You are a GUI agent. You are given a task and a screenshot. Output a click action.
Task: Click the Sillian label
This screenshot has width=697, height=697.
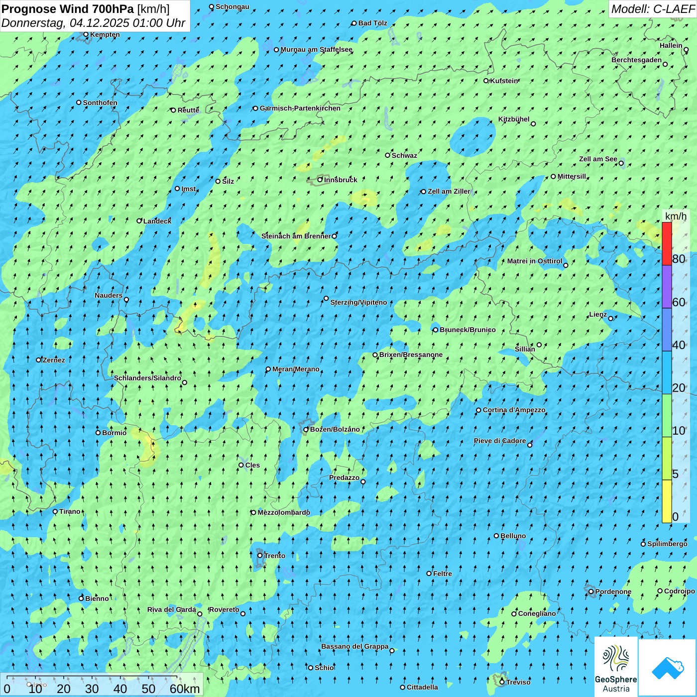(x=525, y=349)
